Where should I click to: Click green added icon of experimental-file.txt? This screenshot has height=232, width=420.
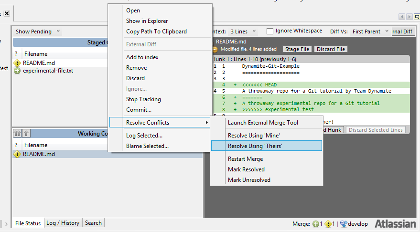[x=17, y=71]
